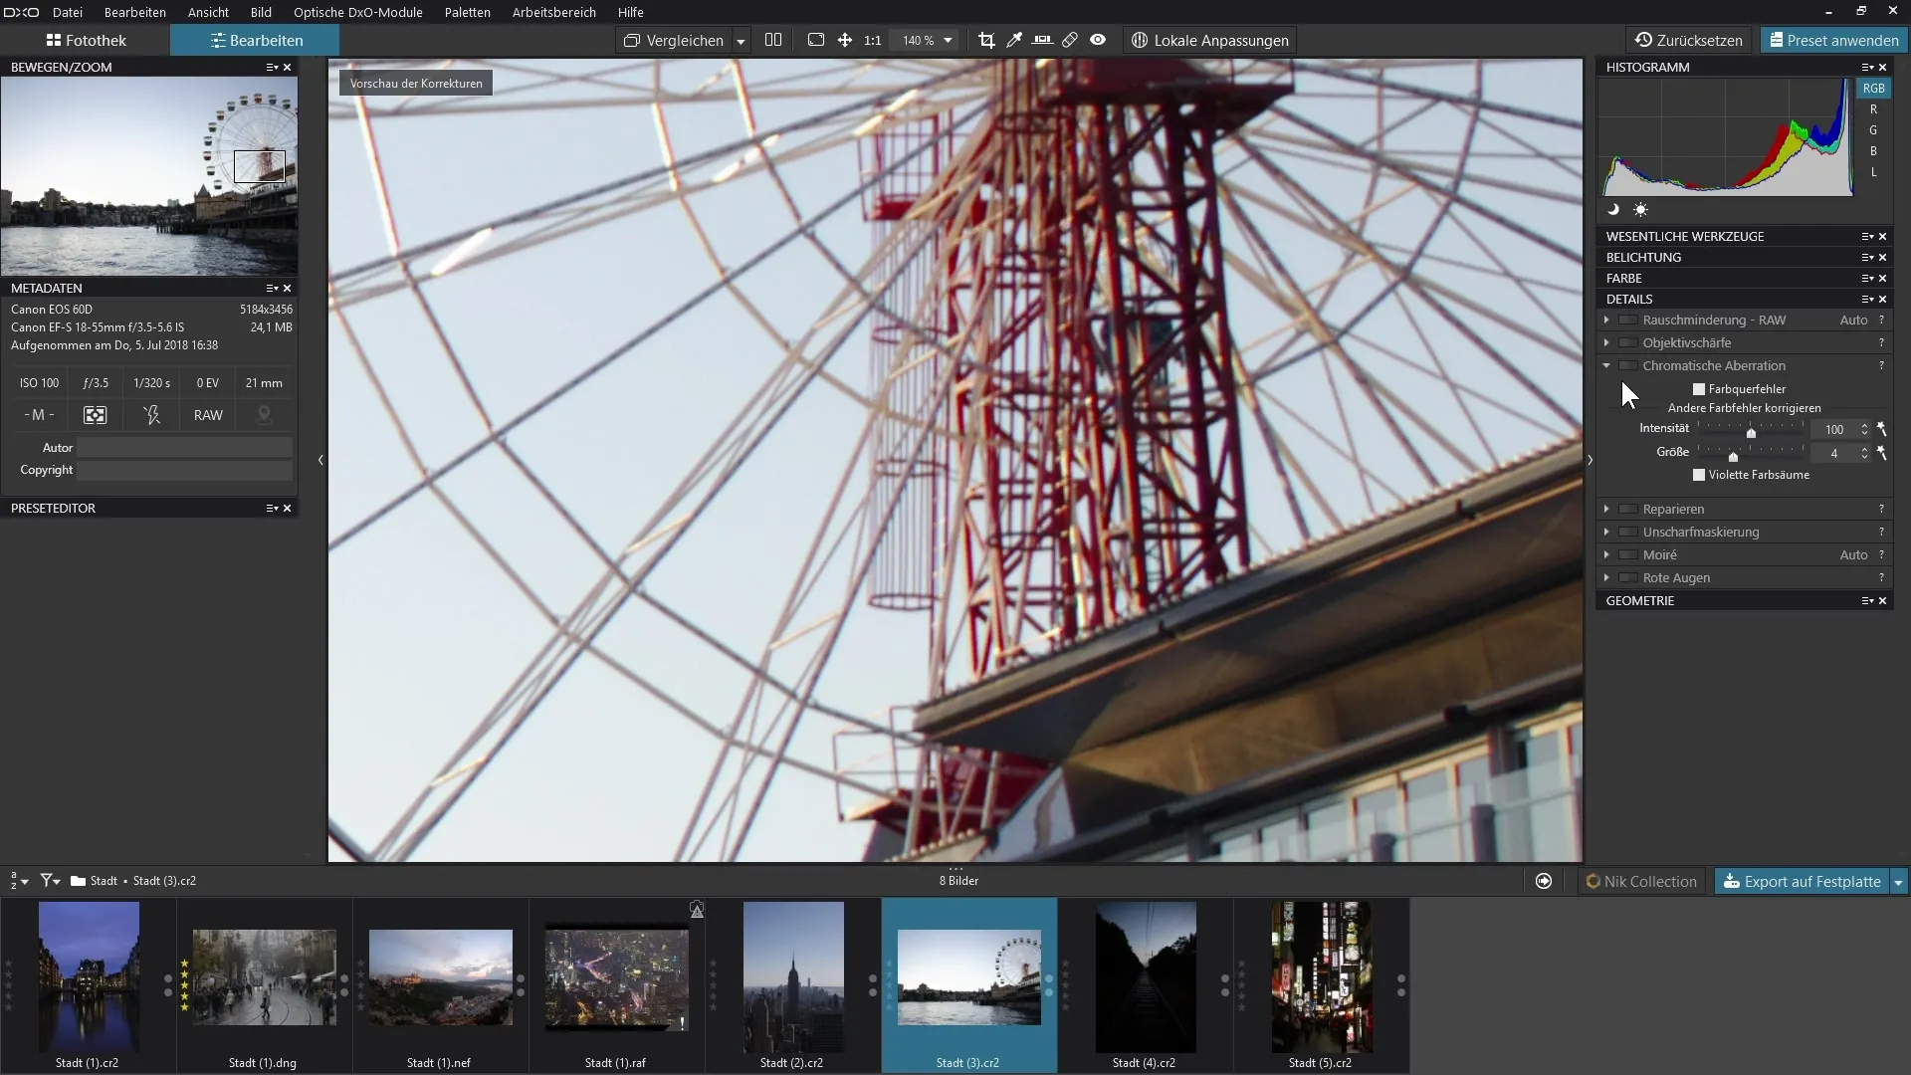Enable the Violette Farbsäume checkbox
Image resolution: width=1911 pixels, height=1075 pixels.
[x=1699, y=475]
